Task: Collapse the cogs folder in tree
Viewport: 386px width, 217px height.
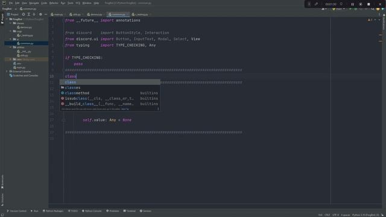Action: click(x=11, y=31)
